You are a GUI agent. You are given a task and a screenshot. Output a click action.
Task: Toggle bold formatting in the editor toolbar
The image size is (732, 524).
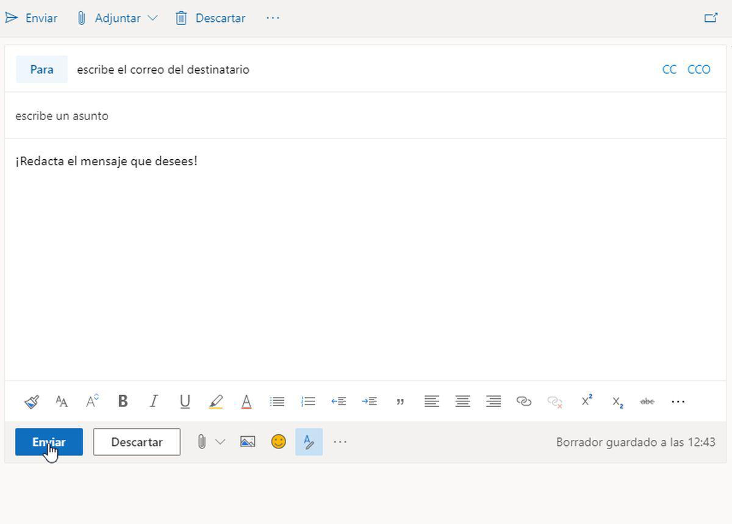click(123, 401)
